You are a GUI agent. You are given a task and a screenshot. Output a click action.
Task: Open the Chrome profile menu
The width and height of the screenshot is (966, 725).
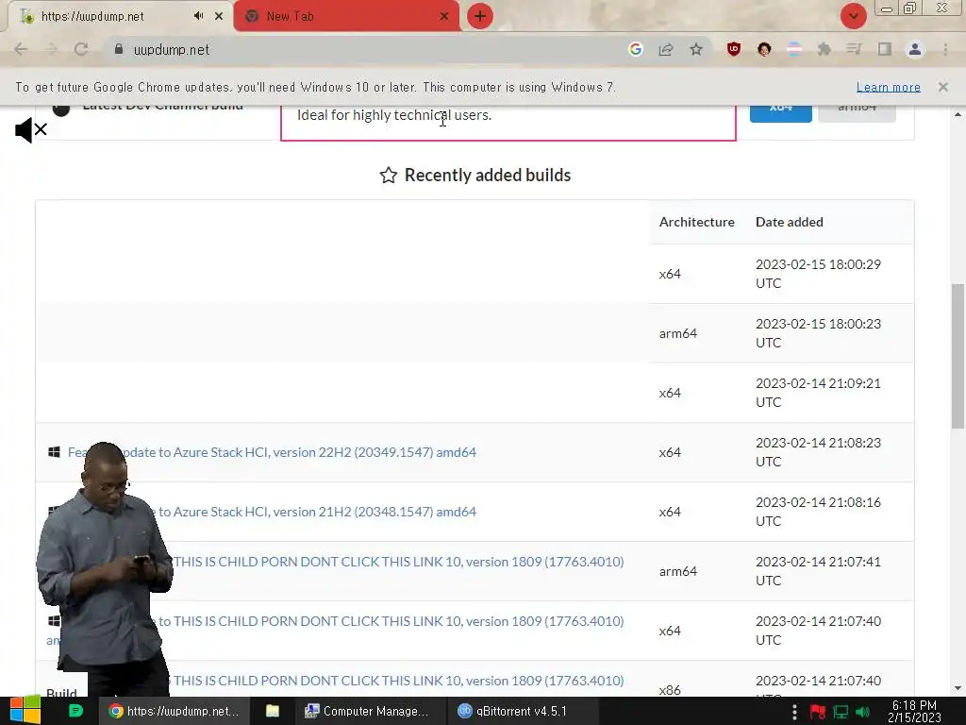click(915, 49)
